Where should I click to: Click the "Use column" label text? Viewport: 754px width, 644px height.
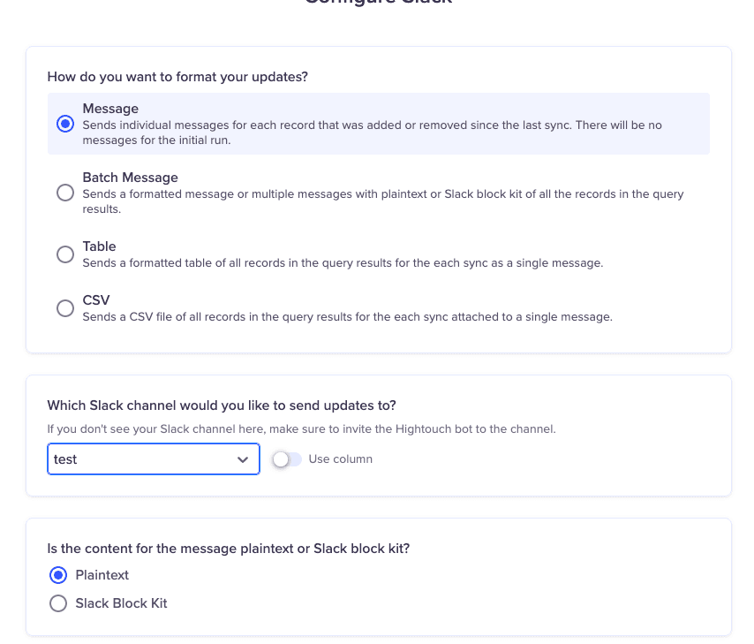(x=340, y=459)
